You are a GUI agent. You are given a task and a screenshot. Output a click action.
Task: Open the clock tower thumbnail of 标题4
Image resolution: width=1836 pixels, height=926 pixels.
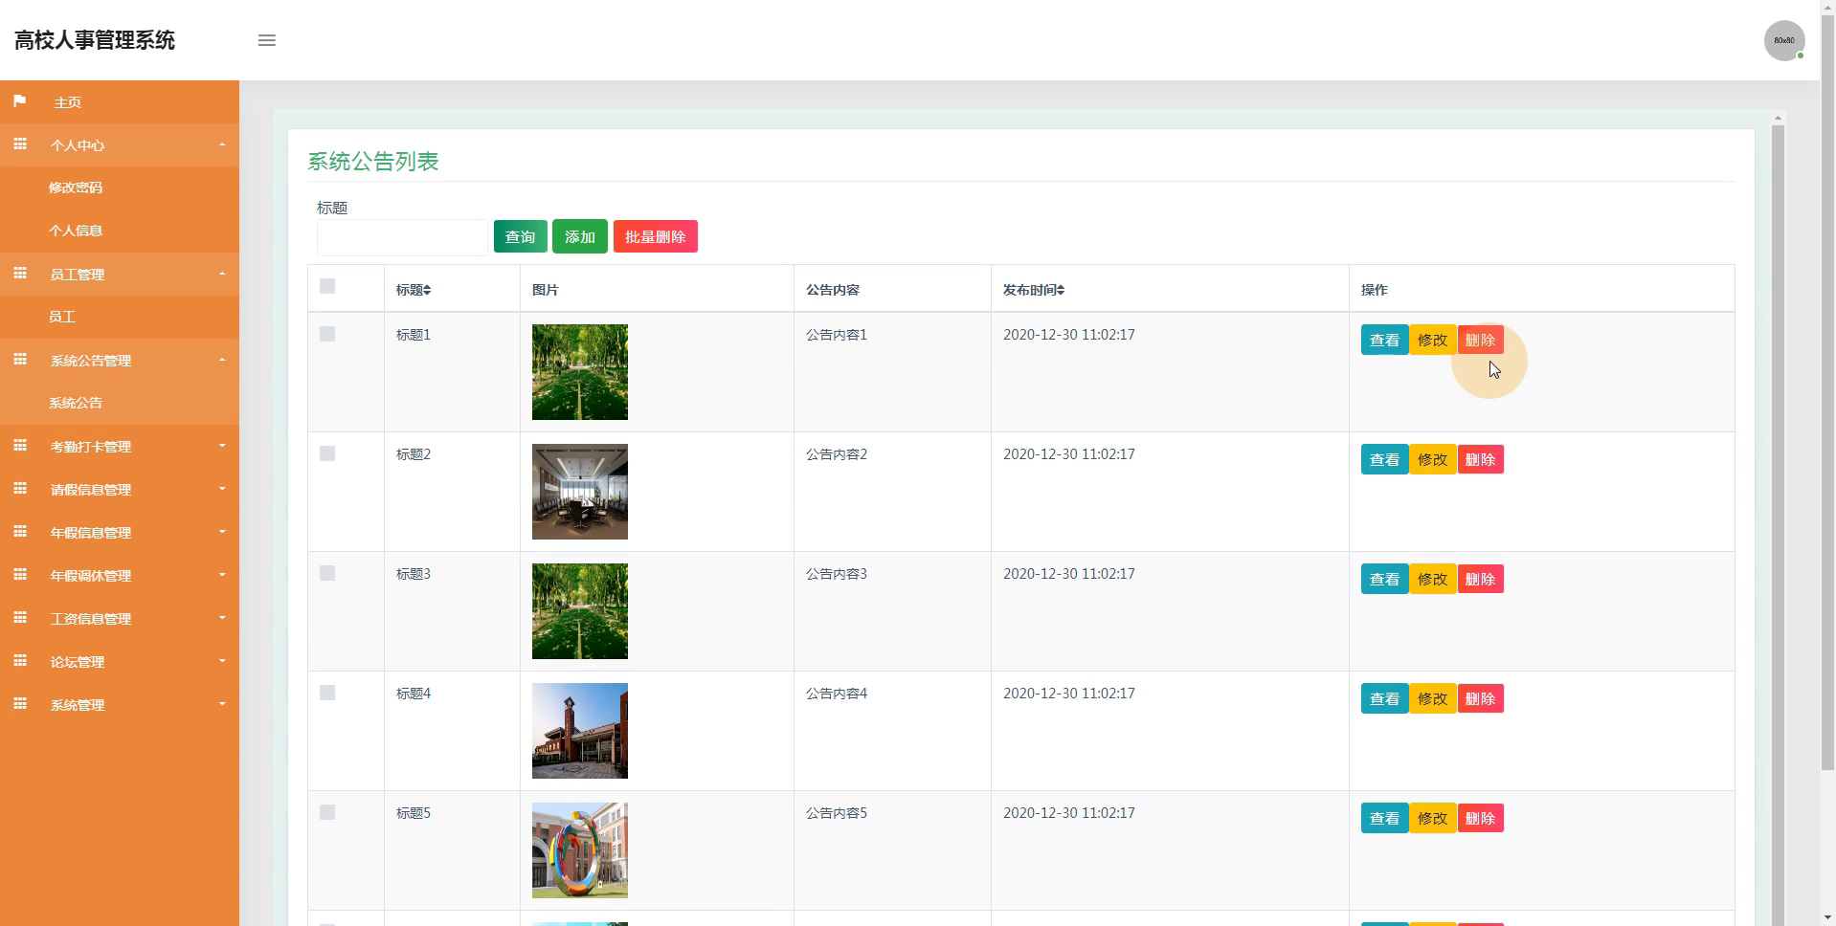pos(580,731)
